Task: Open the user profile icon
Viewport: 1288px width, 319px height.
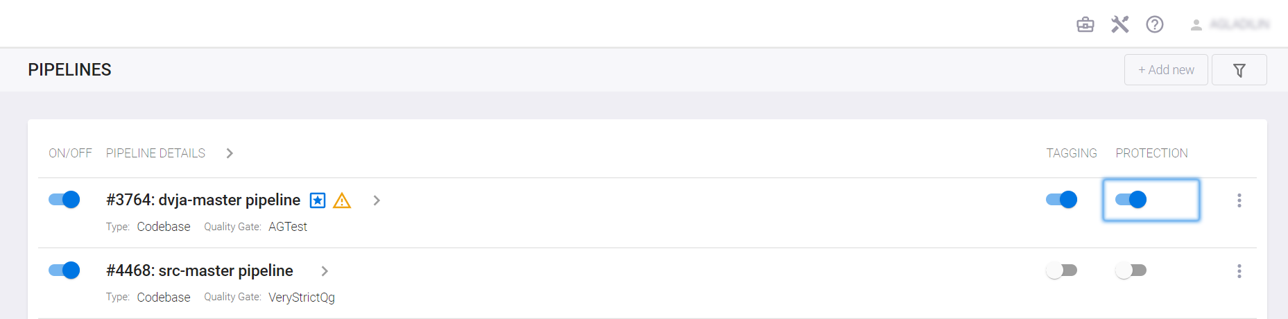Action: [1196, 25]
